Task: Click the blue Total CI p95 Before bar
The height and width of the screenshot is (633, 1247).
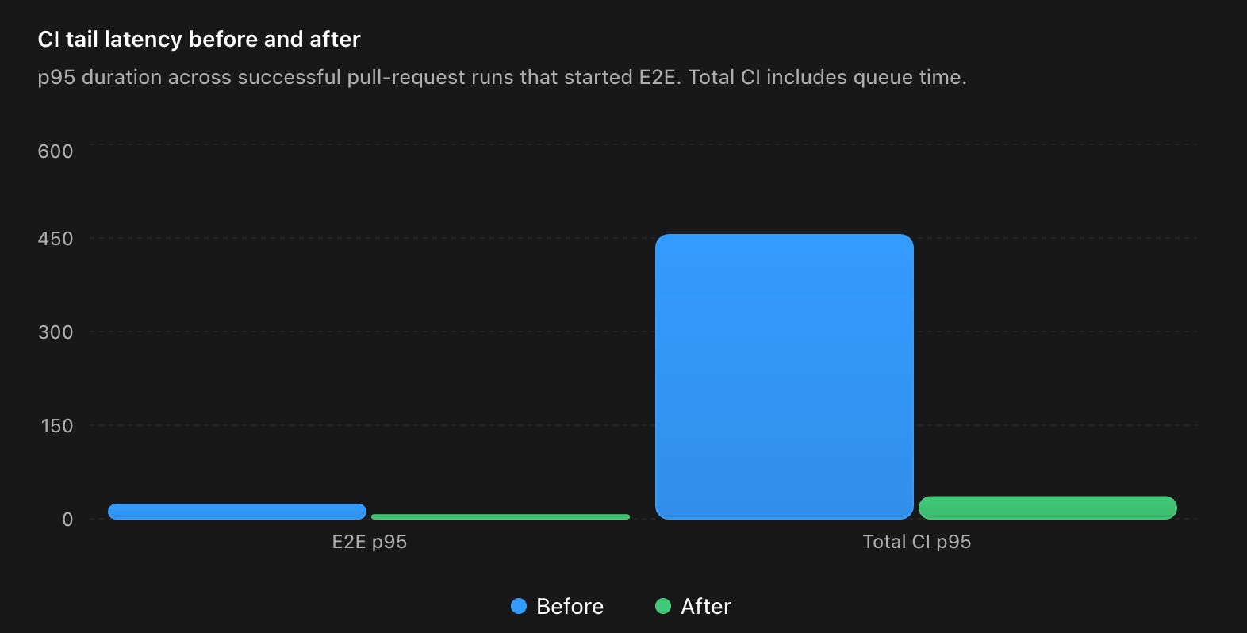Action: 785,377
